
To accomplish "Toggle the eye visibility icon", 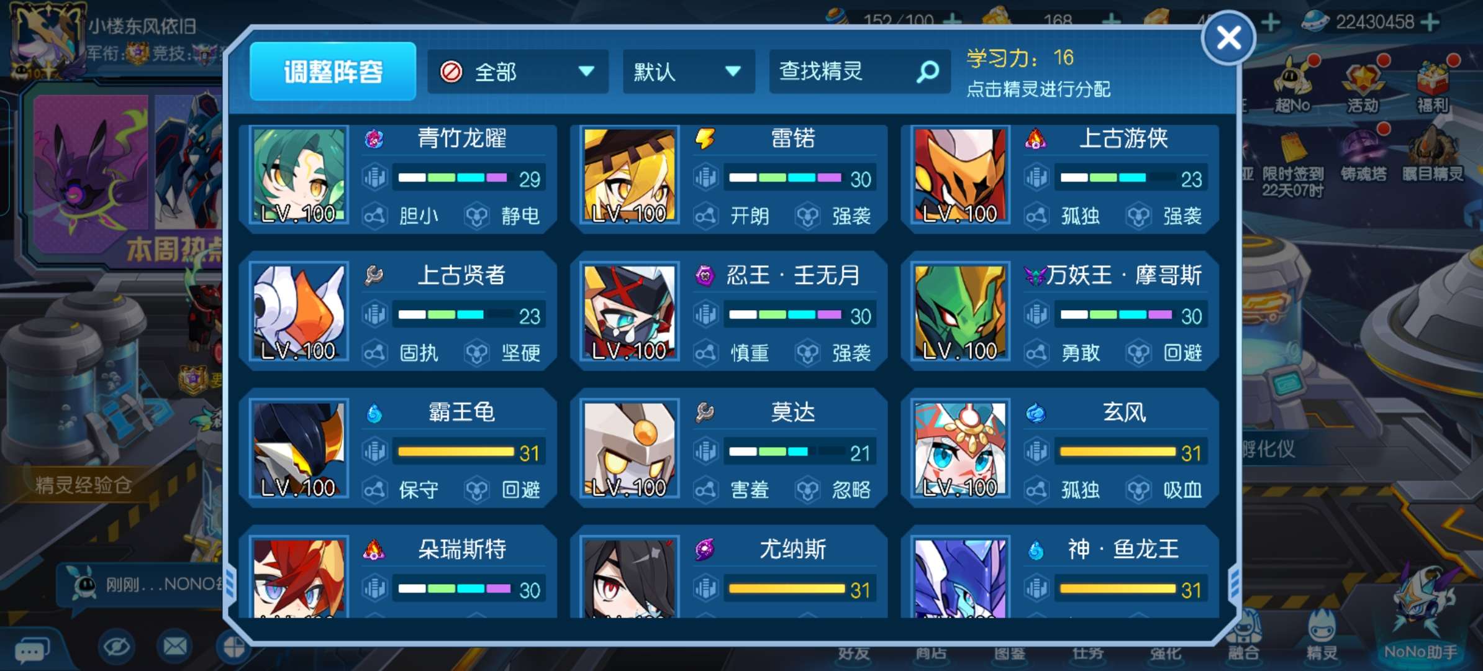I will click(117, 647).
